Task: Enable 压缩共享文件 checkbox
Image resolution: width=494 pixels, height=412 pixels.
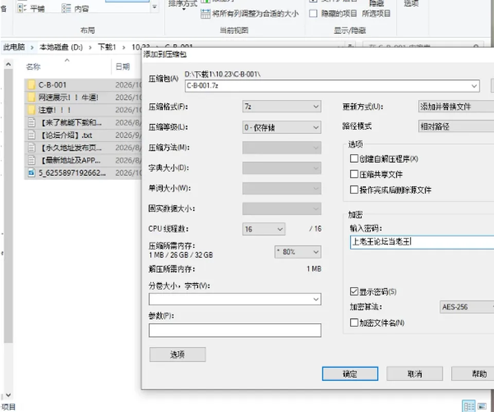Action: (354, 174)
